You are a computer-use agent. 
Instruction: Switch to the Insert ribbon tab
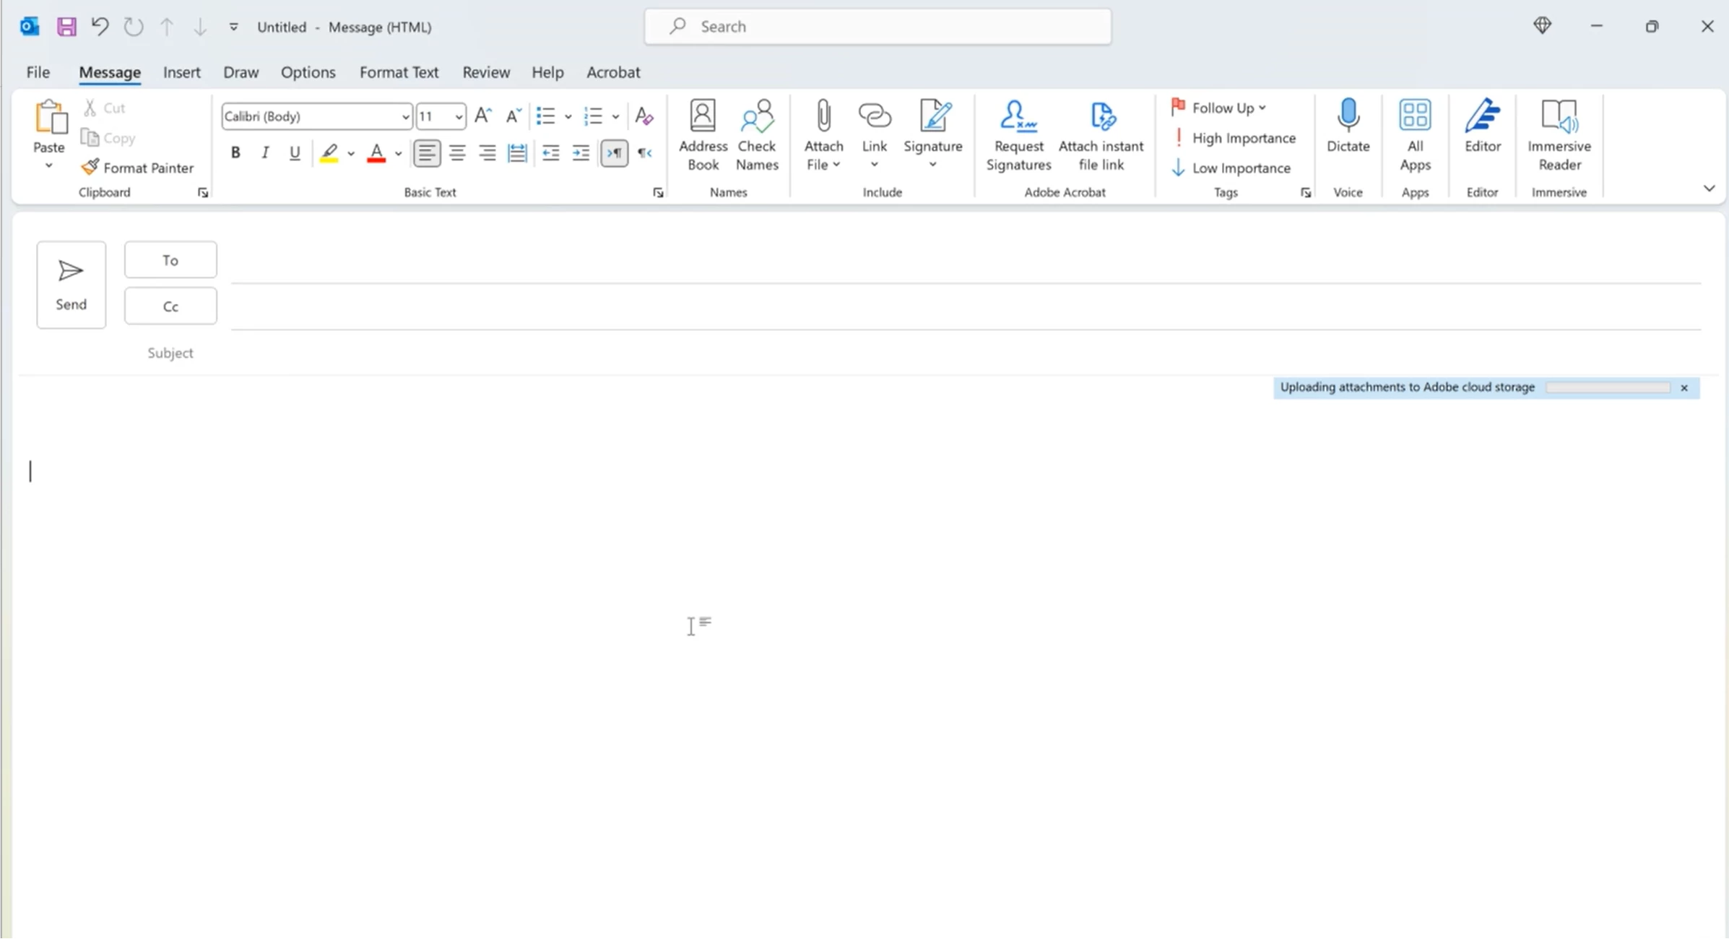pyautogui.click(x=181, y=72)
